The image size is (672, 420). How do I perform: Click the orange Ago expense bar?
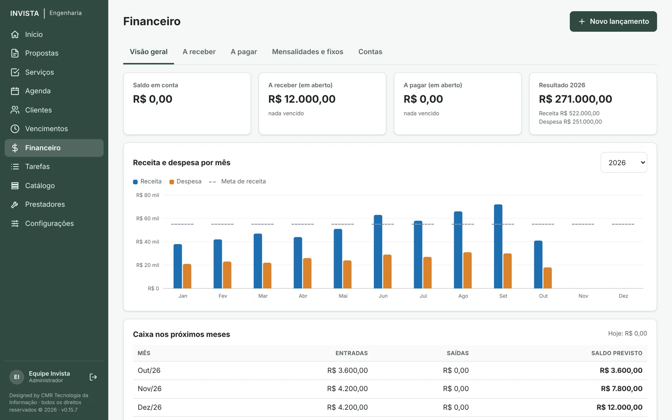click(x=467, y=270)
